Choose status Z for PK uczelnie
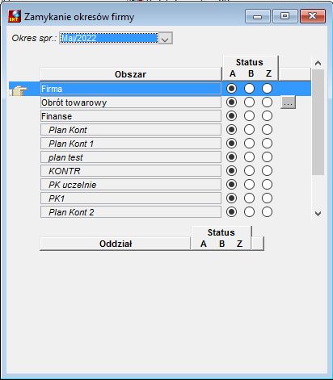The height and width of the screenshot is (380, 333). pos(267,185)
